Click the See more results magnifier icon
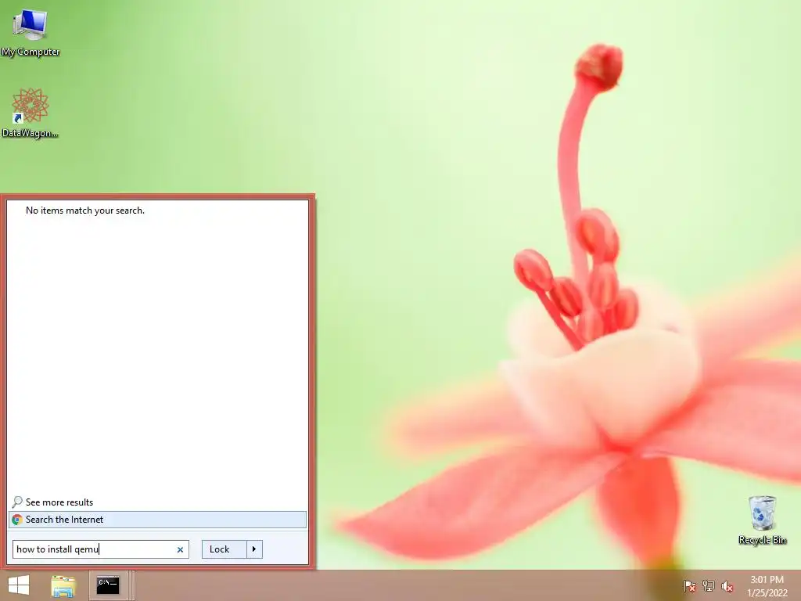This screenshot has width=801, height=601. [x=17, y=502]
